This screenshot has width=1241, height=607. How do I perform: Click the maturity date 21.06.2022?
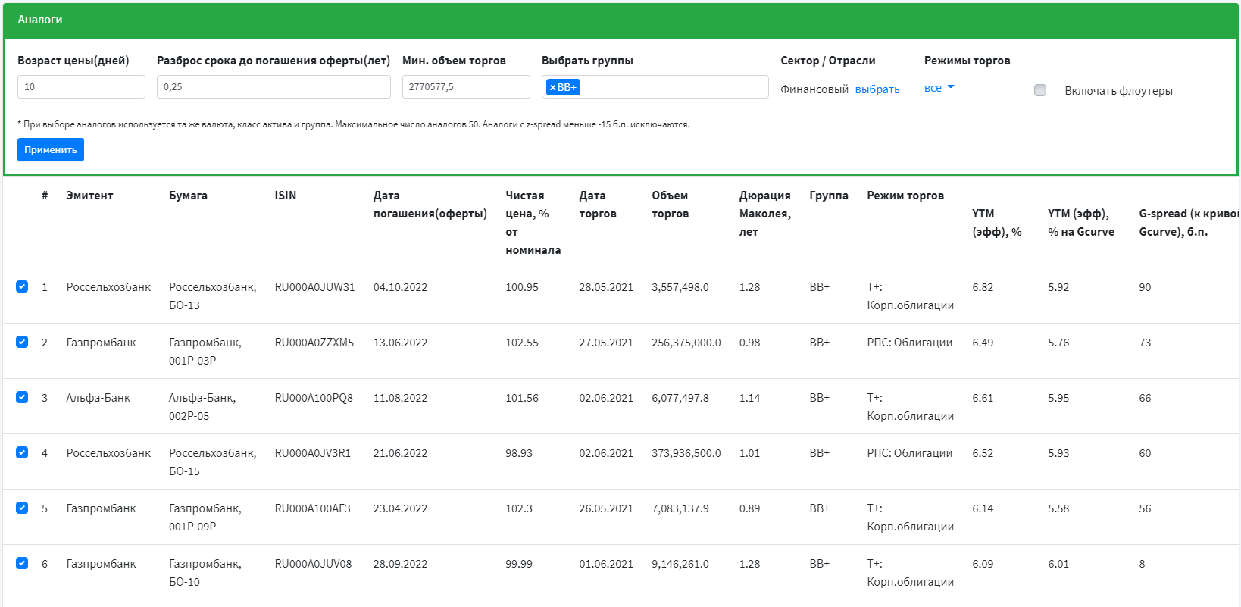click(400, 453)
